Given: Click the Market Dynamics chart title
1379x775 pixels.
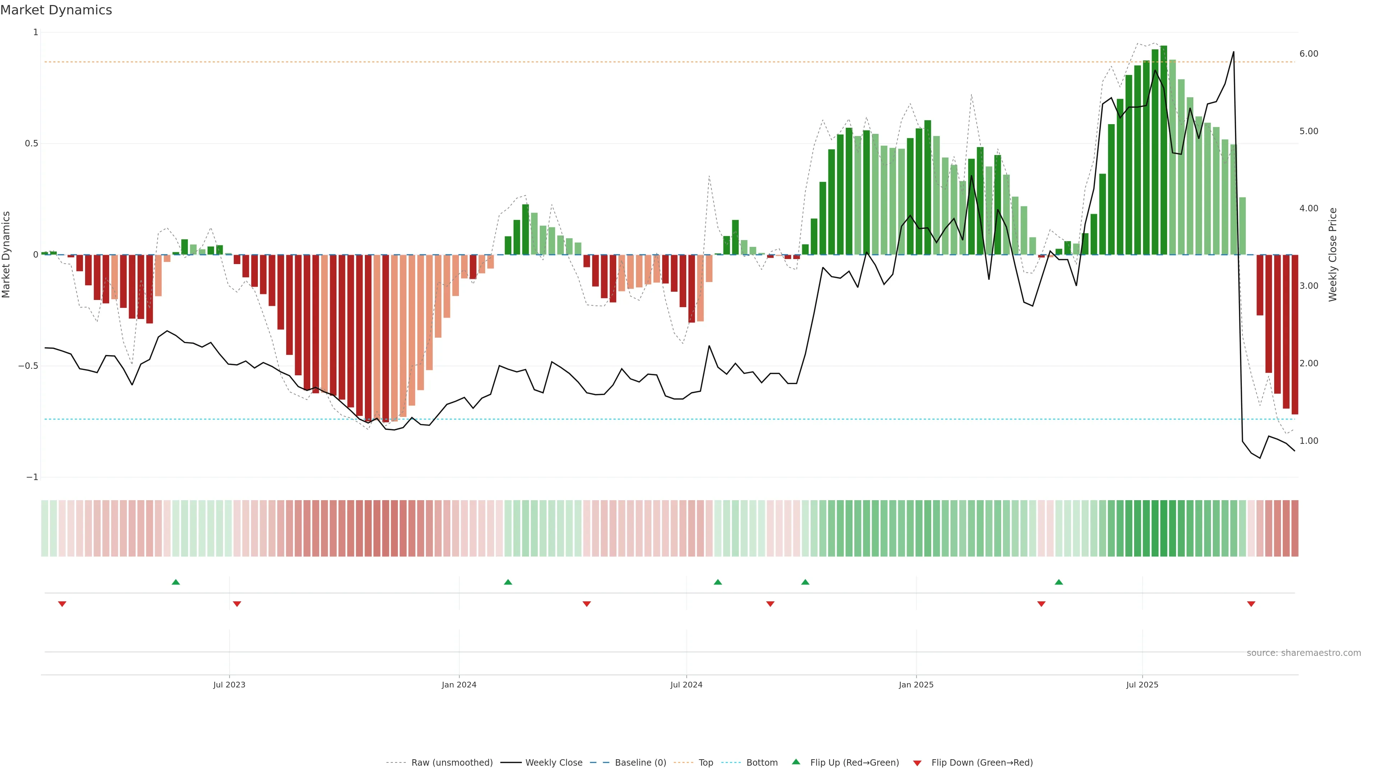Looking at the screenshot, I should [x=56, y=10].
